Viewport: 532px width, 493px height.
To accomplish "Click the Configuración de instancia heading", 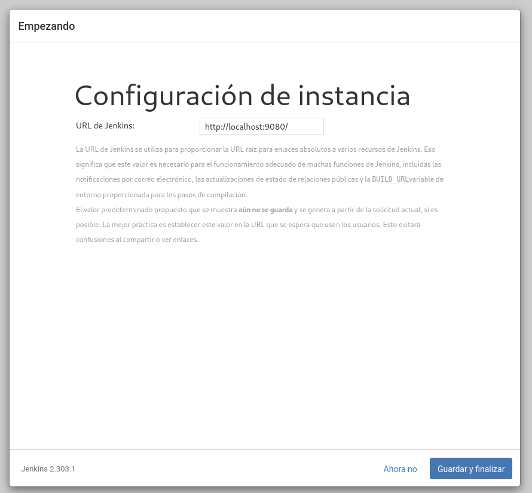I will coord(242,96).
